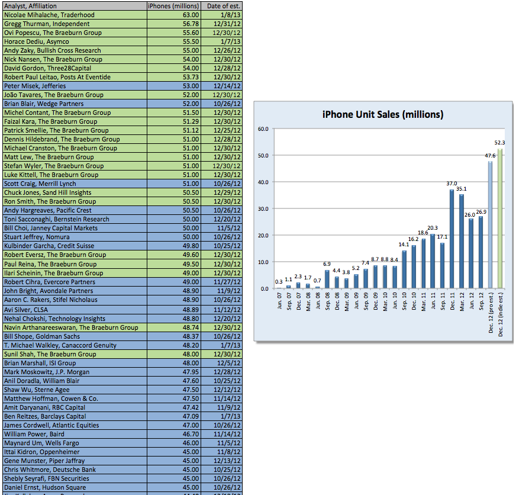Click Robert Cihra, Evercore Partners
Viewport: 516px width, 495px height.
coord(75,282)
